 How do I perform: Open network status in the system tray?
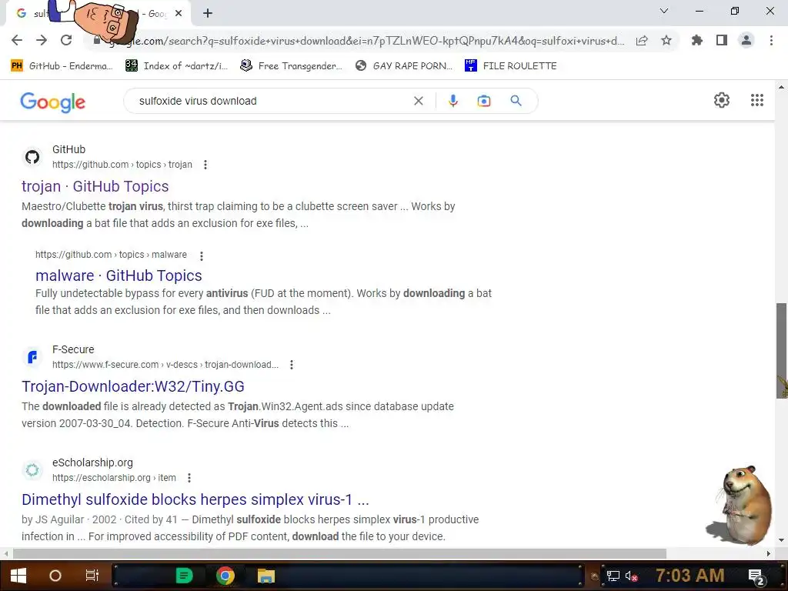tap(613, 576)
